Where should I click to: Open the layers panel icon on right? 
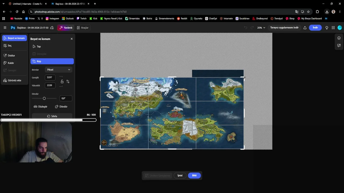coord(339,38)
